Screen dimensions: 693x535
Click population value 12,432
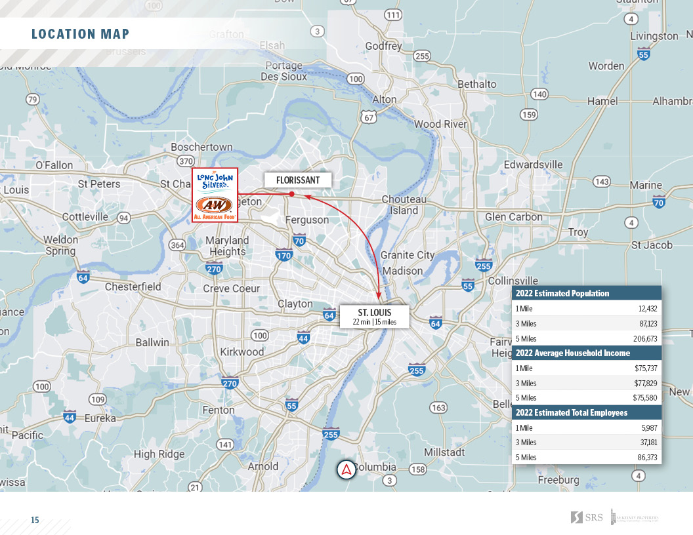[648, 309]
